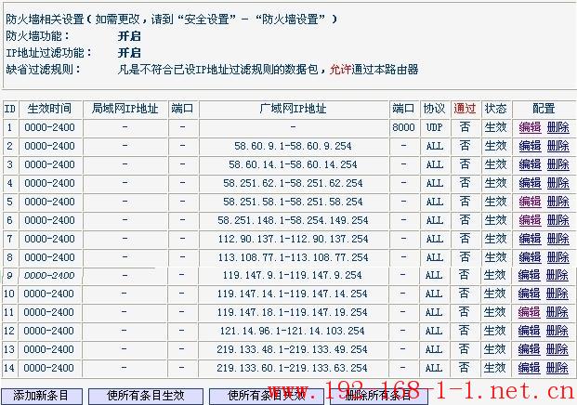Edit rule 5 (58.251.58.1 range)
Screen dimensions: 577x405
click(x=530, y=202)
